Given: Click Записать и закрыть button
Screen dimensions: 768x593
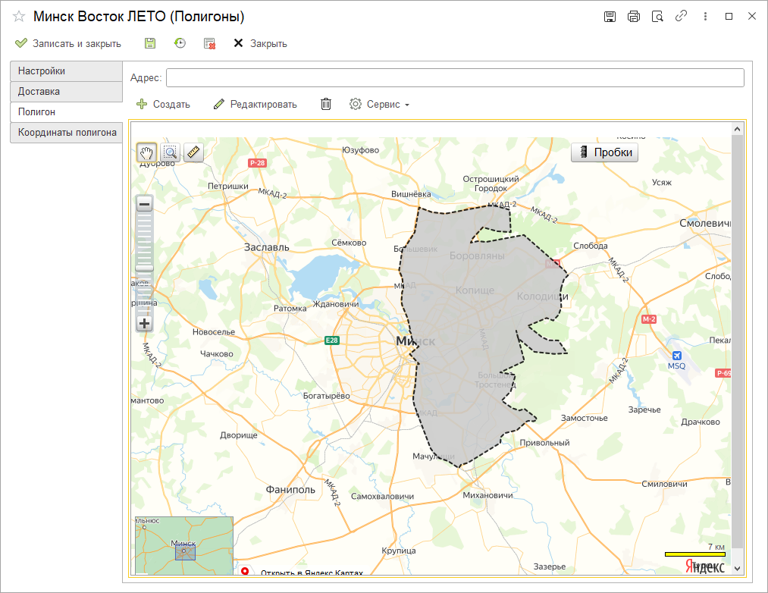Looking at the screenshot, I should pos(68,43).
